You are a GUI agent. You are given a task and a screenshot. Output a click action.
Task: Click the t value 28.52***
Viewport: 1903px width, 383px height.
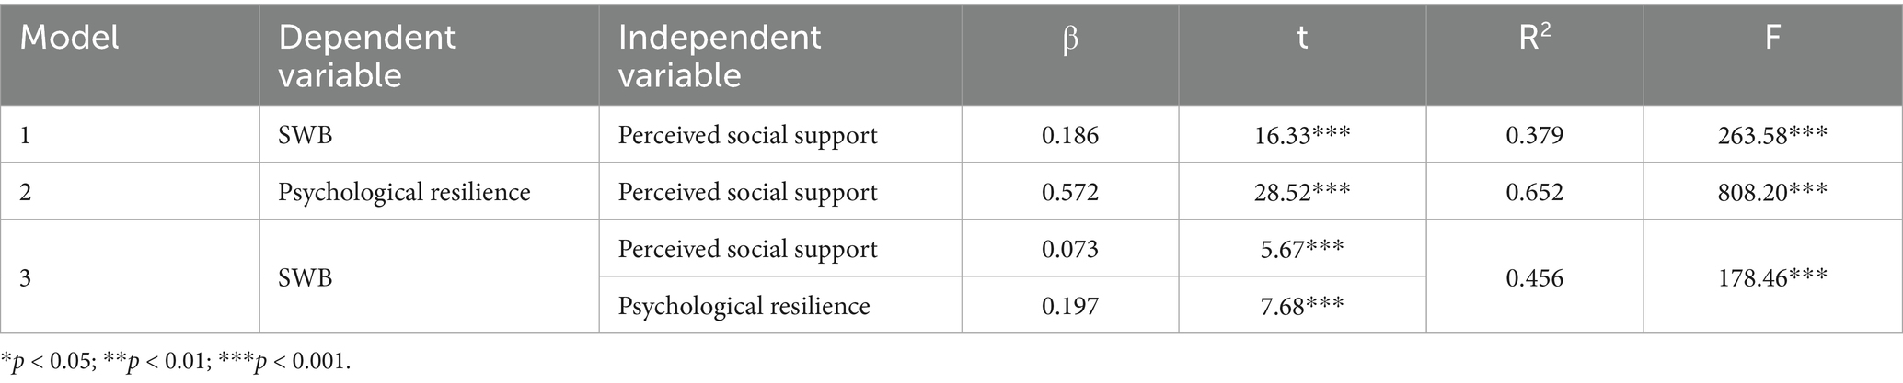coord(1301,192)
